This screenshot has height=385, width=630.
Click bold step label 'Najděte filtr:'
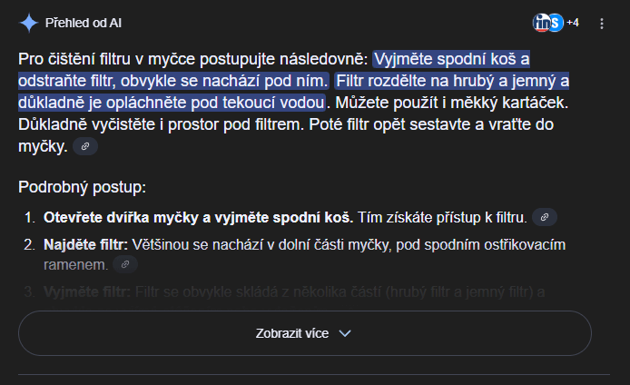click(86, 245)
